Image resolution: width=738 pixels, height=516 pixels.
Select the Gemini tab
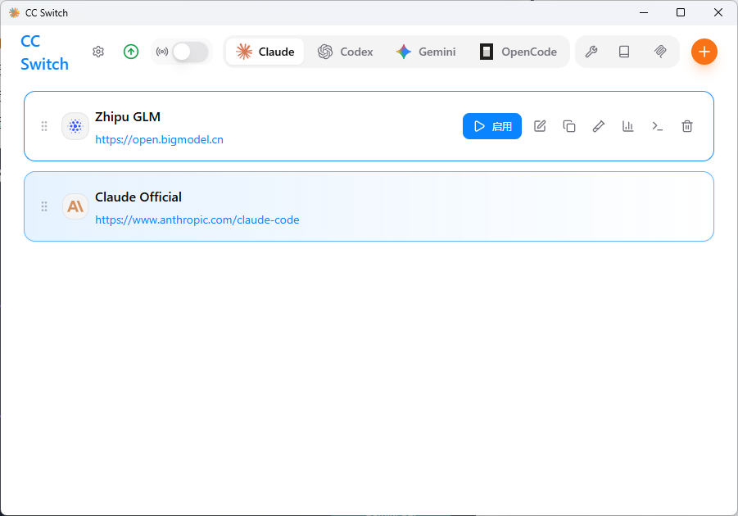point(426,52)
